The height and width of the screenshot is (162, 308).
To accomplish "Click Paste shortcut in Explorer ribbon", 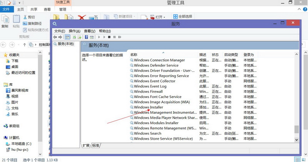I will (x=36, y=30).
